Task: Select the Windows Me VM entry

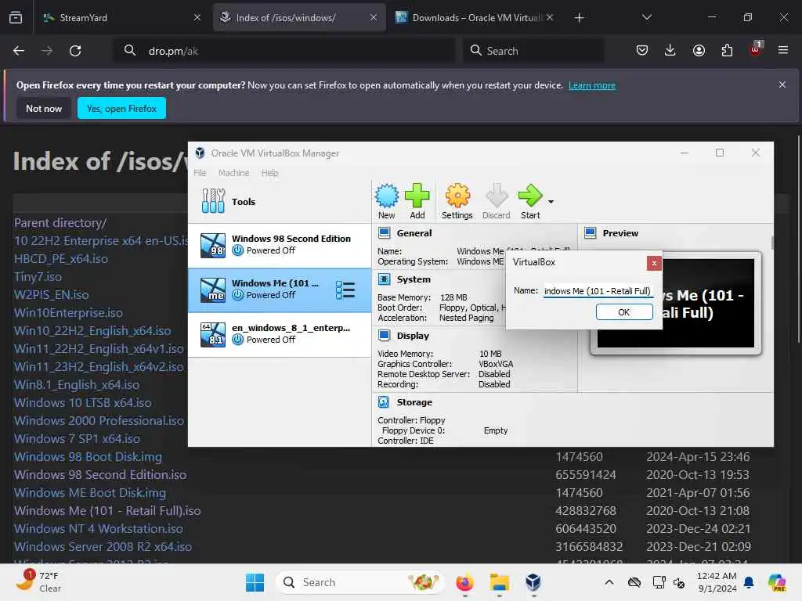Action: [280, 290]
